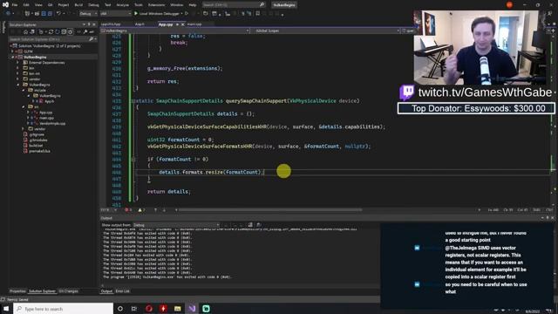This screenshot has height=314, width=558.
Task: Switch to the main.cpp tab
Action: (x=194, y=24)
